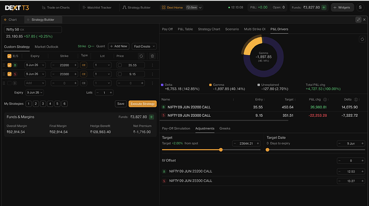Increase Lots value with plus
This screenshot has width=369, height=206.
coord(111,93)
